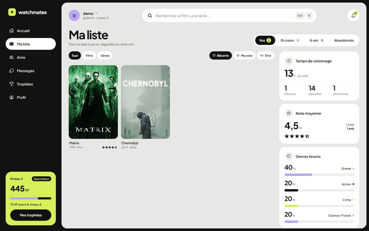This screenshot has height=231, width=369.
Task: Click the "4,5 /5" average value
Action: (293, 126)
